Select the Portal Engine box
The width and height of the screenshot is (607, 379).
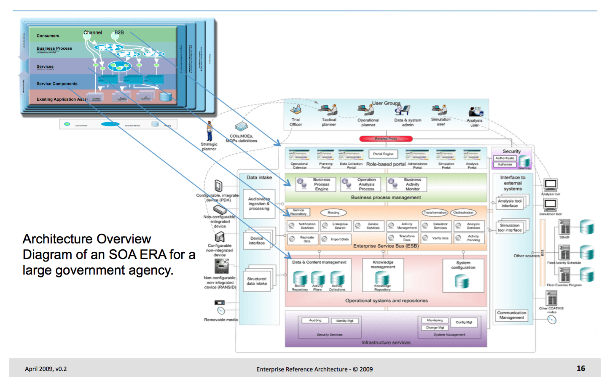pos(383,154)
